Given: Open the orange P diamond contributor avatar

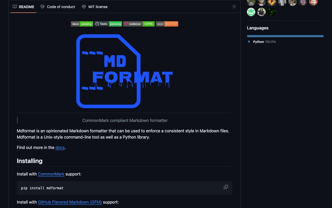Looking at the screenshot, I should pos(272,2).
